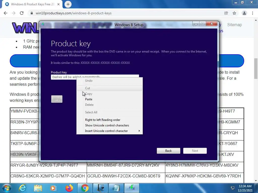
Task: Open Chrome's three-dot menu
Action: pos(252,13)
